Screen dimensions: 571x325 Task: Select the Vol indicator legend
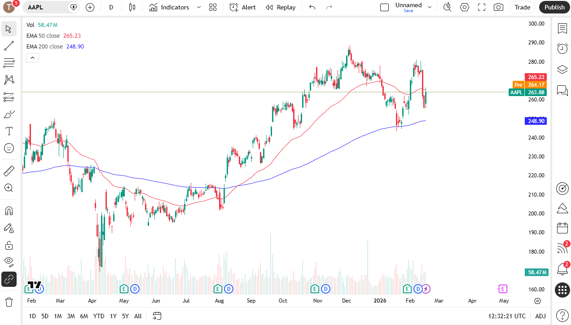31,25
